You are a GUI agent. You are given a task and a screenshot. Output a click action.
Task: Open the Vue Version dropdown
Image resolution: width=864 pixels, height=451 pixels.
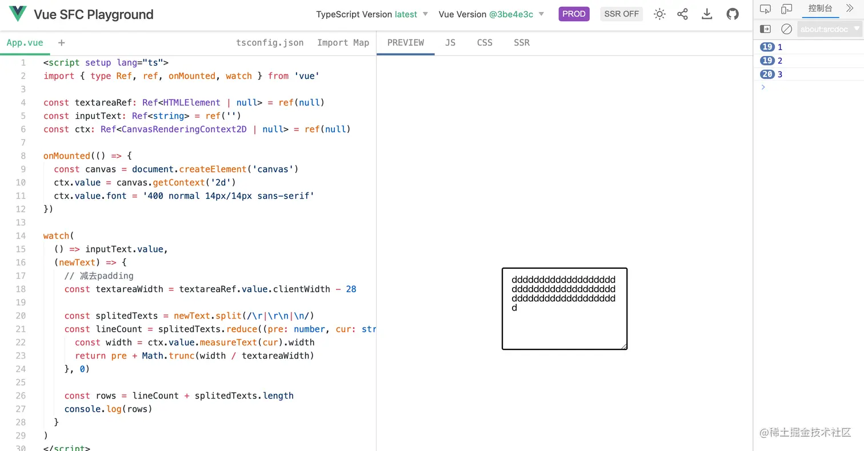(491, 14)
